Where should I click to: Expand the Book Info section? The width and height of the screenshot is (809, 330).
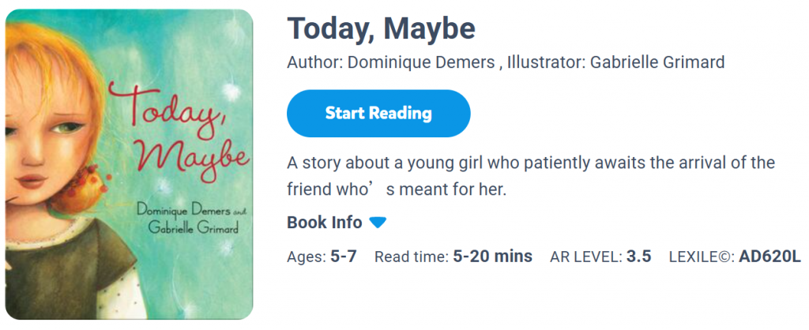coord(325,223)
